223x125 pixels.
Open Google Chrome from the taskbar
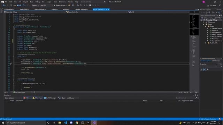pos(77,123)
